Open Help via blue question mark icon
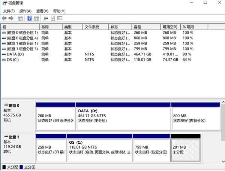The height and width of the screenshot is (171, 225). [29, 18]
